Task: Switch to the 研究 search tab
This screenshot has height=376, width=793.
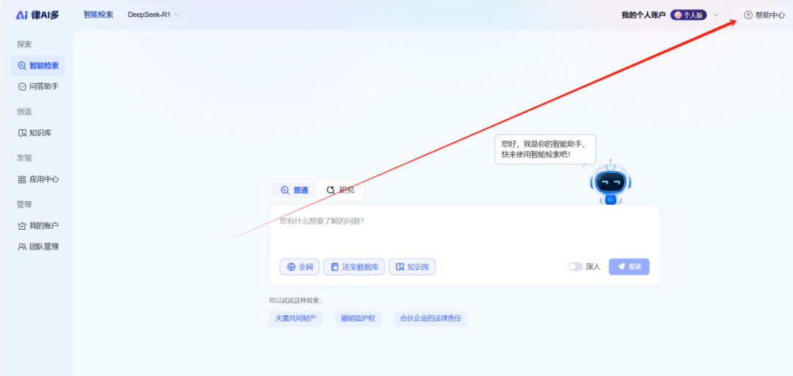Action: [341, 190]
